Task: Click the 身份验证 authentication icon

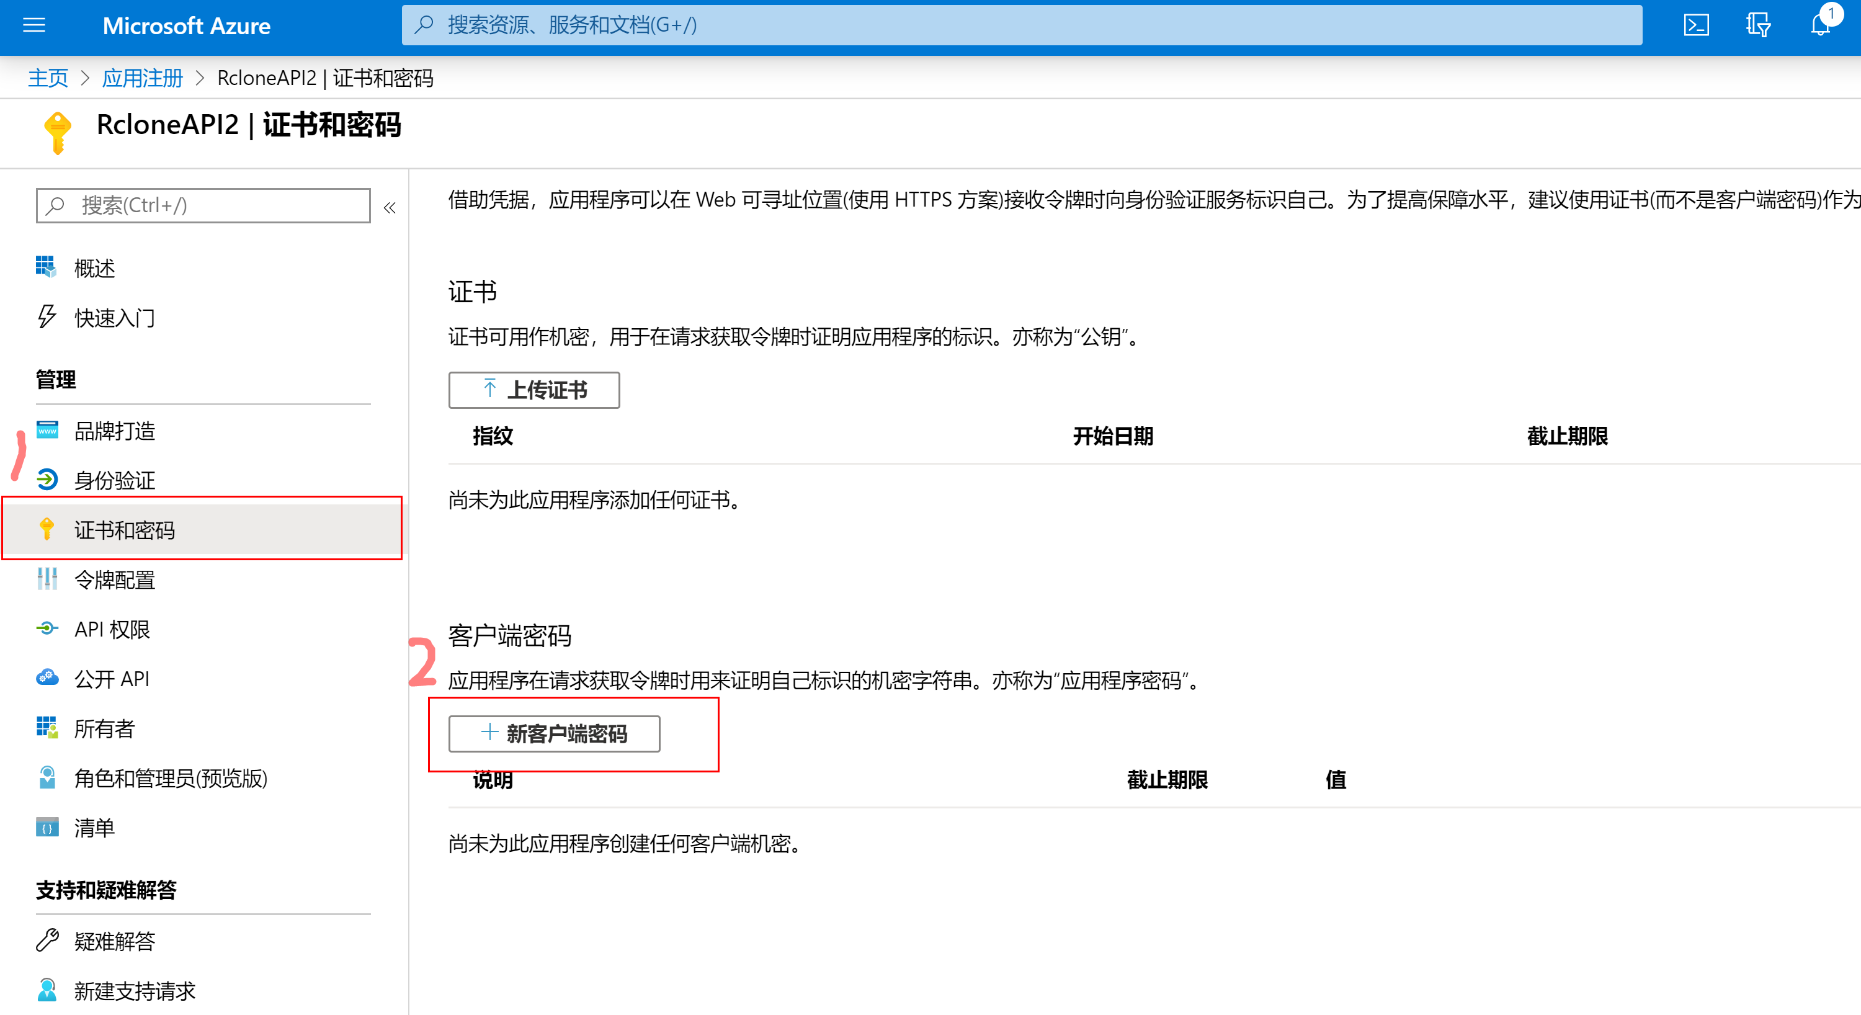Action: [47, 480]
